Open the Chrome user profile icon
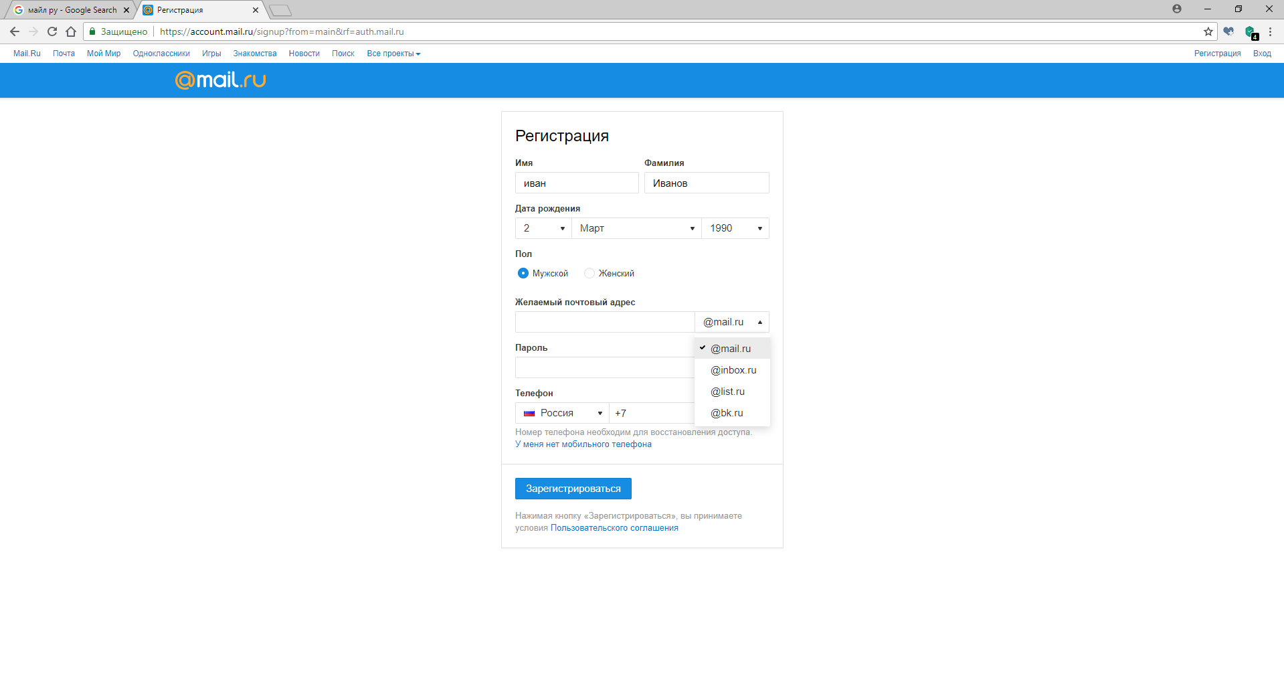Viewport: 1284px width, 676px height. 1177,9
